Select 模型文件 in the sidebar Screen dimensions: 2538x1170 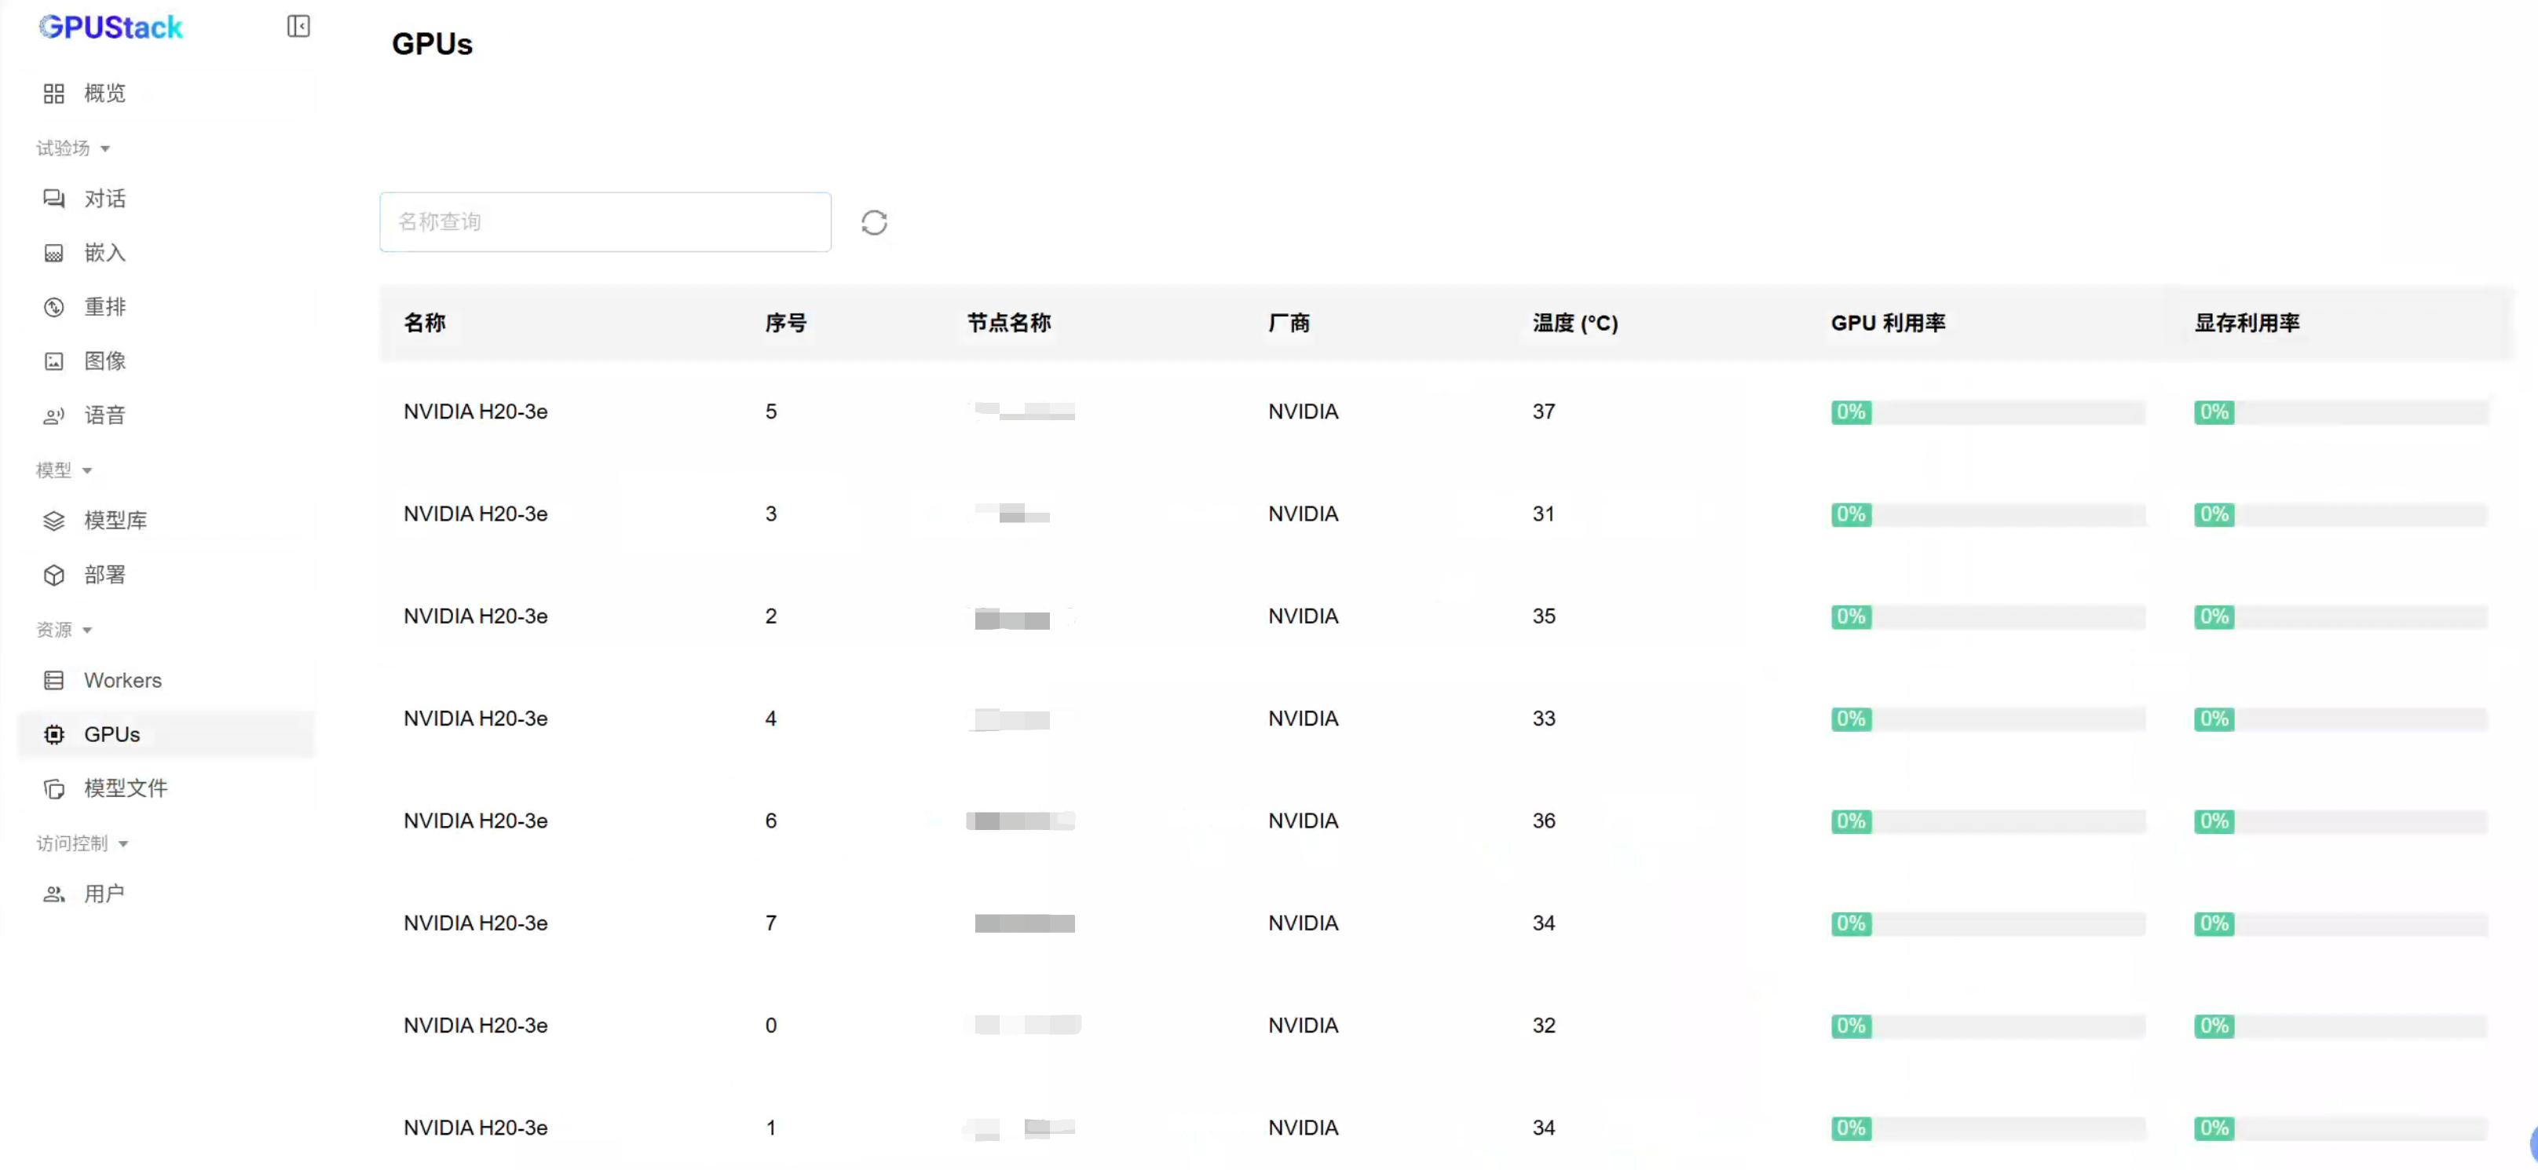(125, 788)
